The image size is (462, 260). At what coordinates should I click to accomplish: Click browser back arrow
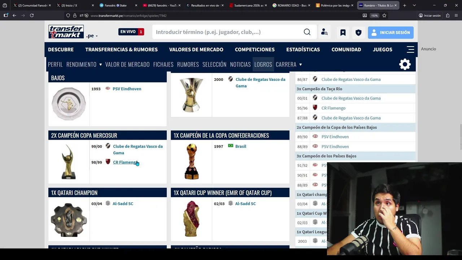14,16
